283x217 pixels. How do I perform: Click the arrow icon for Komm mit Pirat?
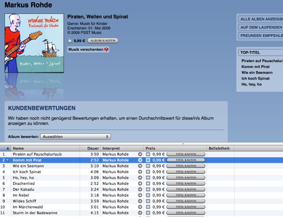pos(140,160)
